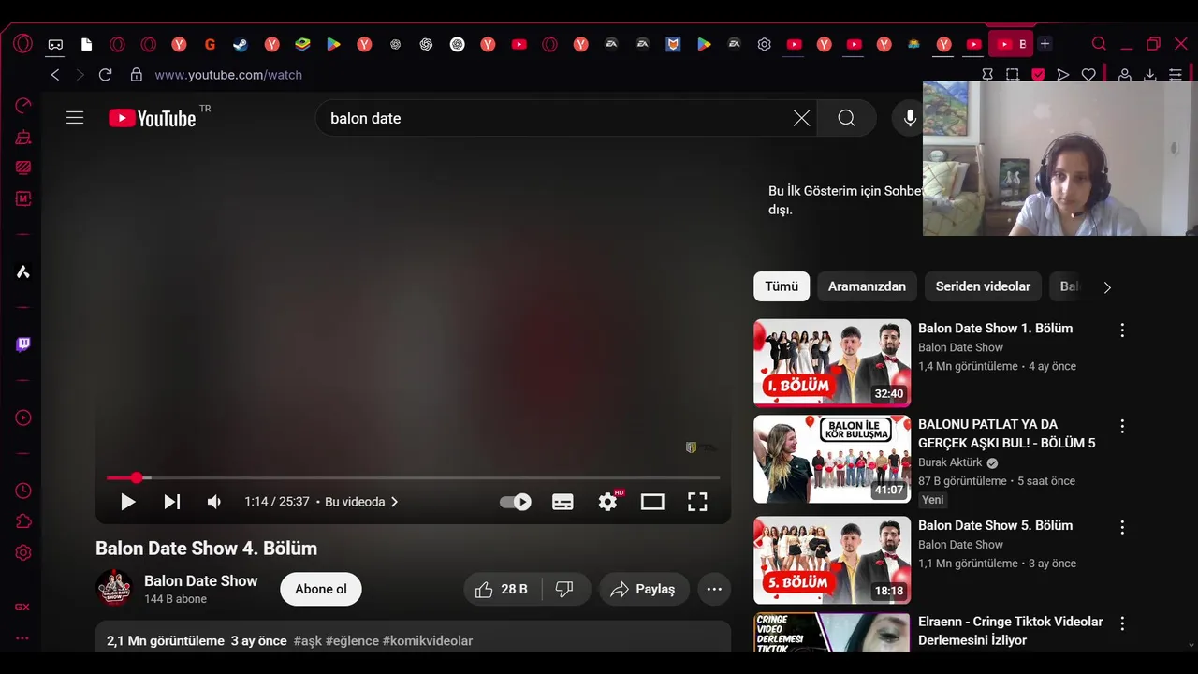1198x674 pixels.
Task: Switch to the Steam tab
Action: tap(241, 44)
